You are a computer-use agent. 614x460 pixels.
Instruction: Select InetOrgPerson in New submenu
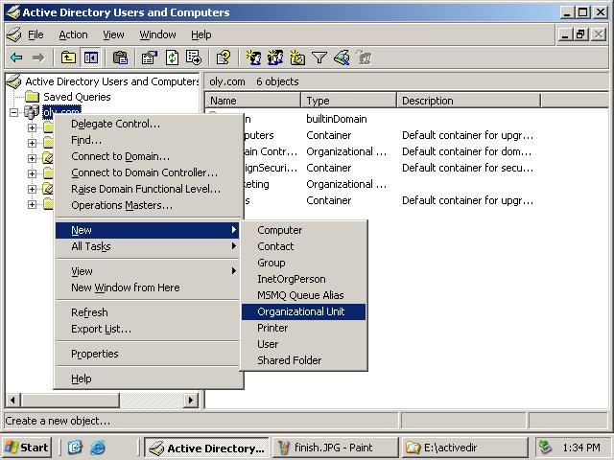303,279
